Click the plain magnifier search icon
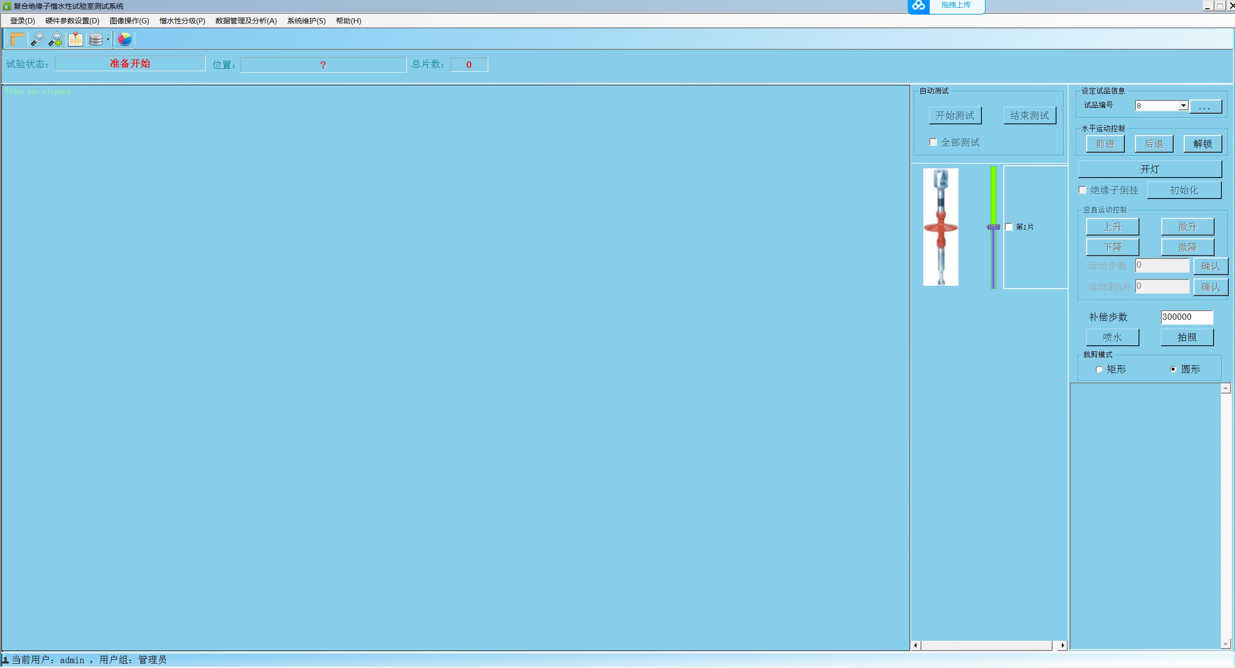The image size is (1235, 668). [x=37, y=39]
